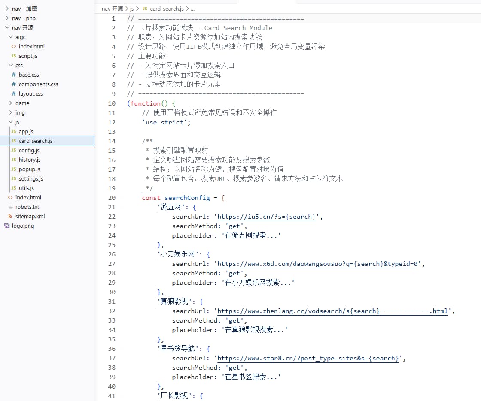Collapse the aigc folder chevron
481x401 pixels.
point(11,37)
